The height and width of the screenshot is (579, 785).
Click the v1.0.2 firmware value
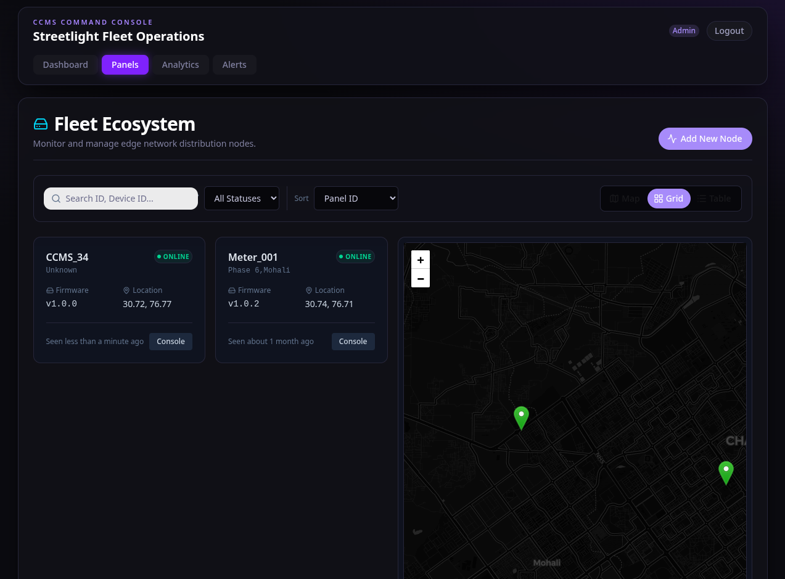pos(244,304)
